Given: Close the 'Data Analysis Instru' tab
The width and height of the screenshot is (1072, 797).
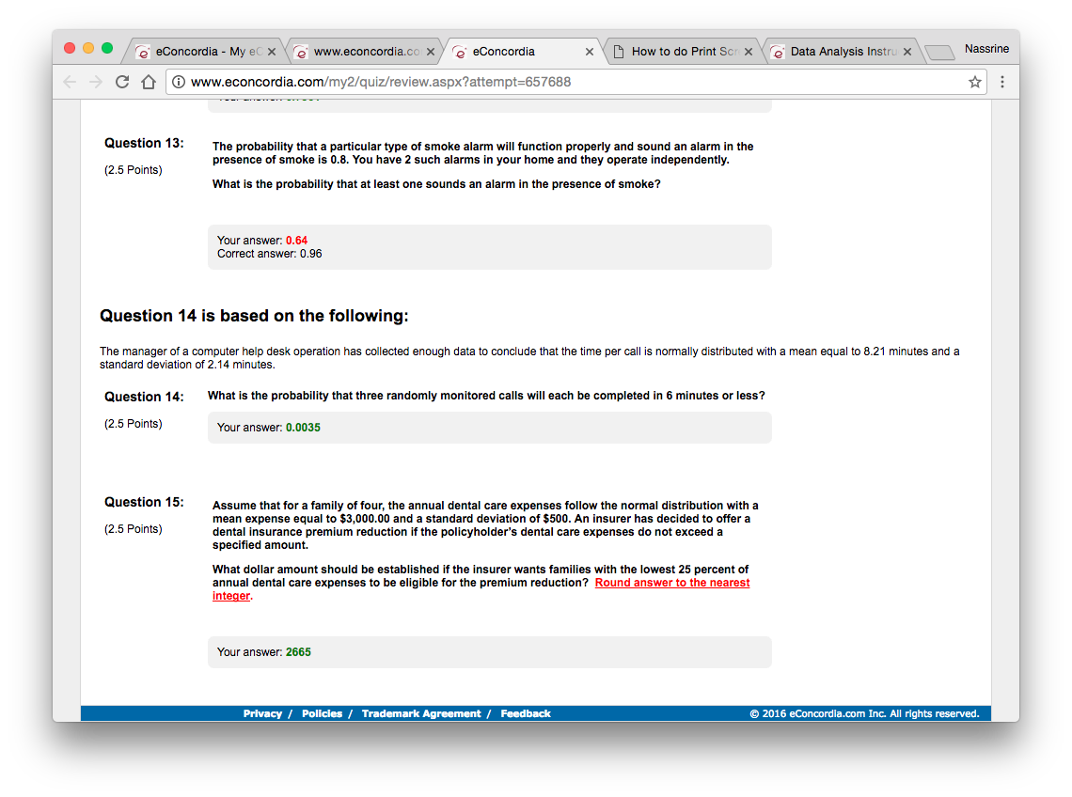Looking at the screenshot, I should 906,52.
